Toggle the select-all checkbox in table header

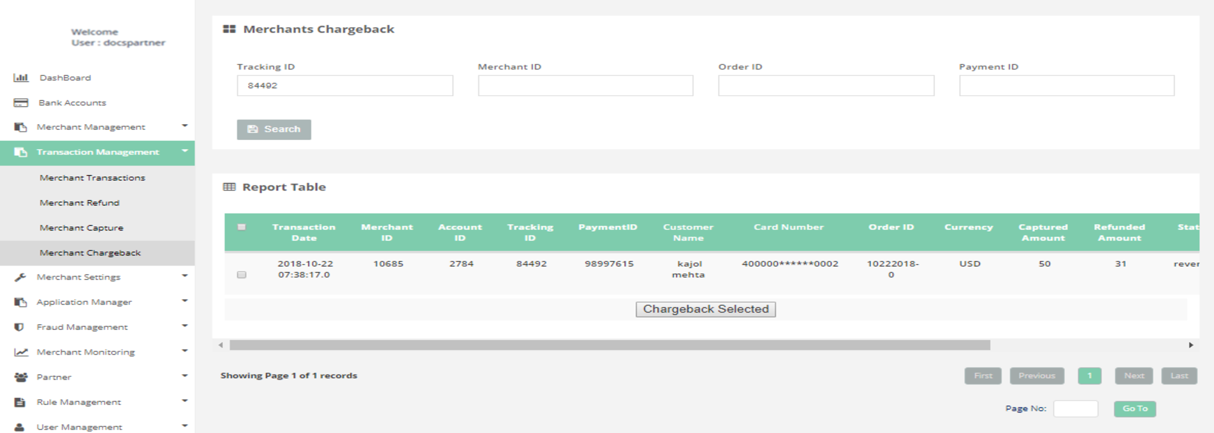242,227
